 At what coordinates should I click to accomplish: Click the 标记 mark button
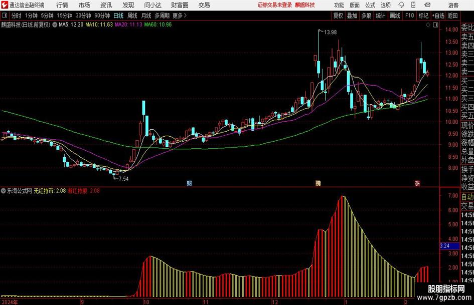coord(423,16)
